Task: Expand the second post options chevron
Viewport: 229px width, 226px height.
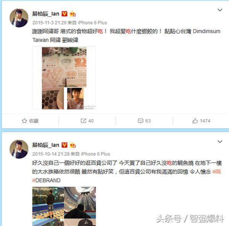Action: pyautogui.click(x=220, y=142)
